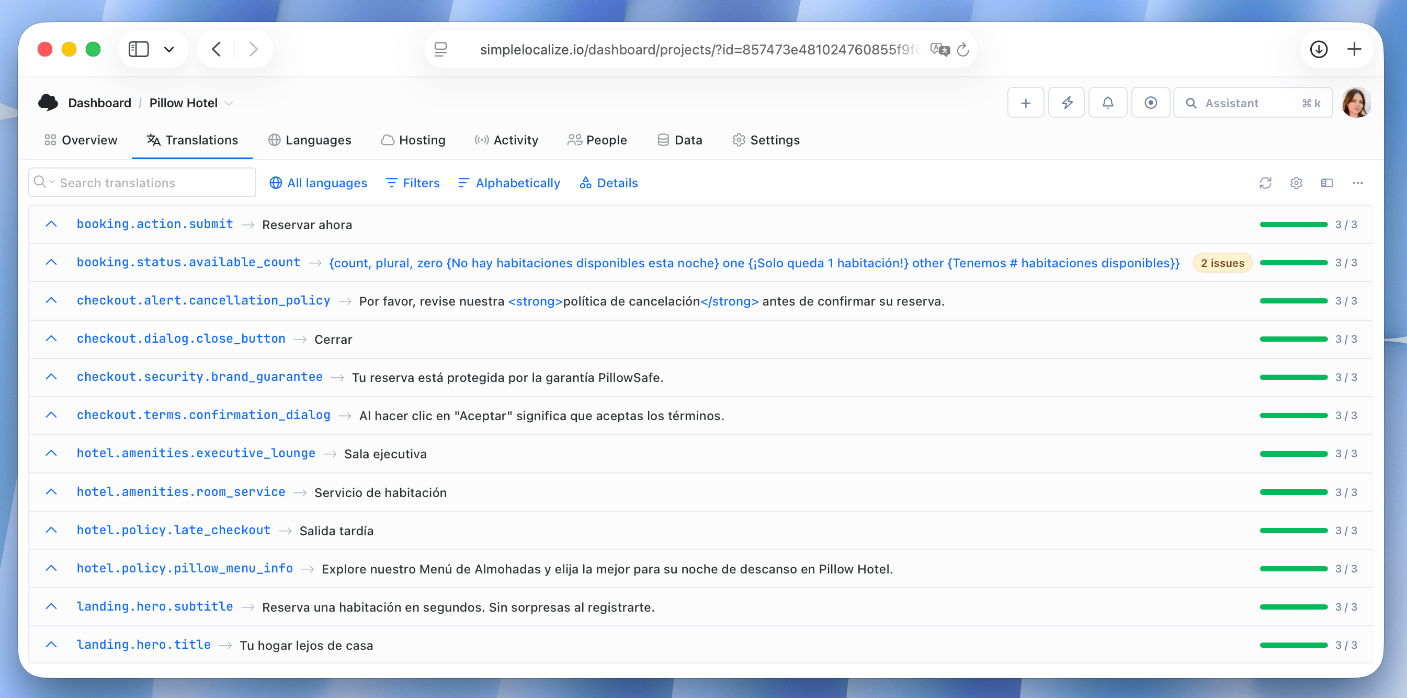Click the checkout.dialog.close_button progress bar
This screenshot has height=698, width=1407.
(1293, 340)
